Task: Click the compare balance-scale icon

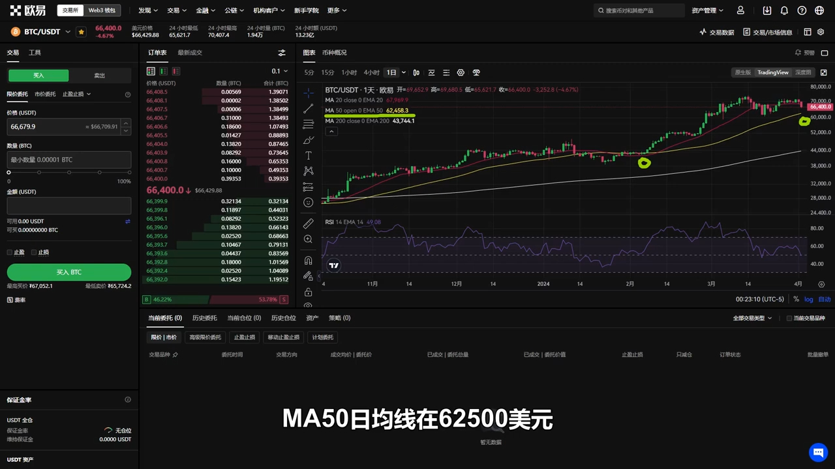Action: 476,72
